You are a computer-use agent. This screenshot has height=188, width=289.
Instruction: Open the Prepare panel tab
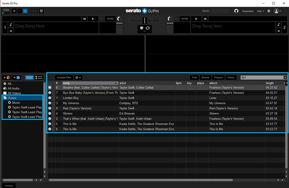(x=218, y=78)
